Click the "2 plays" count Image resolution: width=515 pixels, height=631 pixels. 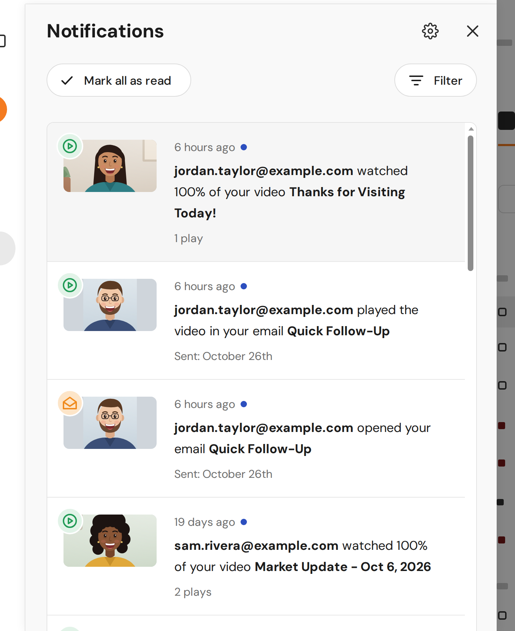point(193,592)
